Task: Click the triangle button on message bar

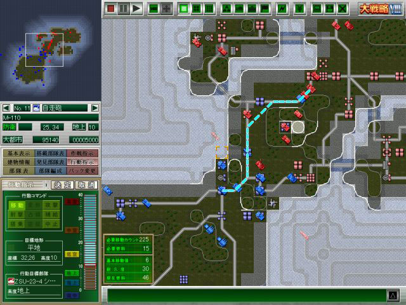Action: (x=393, y=295)
